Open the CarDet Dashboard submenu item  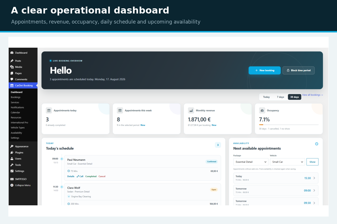tap(16, 92)
